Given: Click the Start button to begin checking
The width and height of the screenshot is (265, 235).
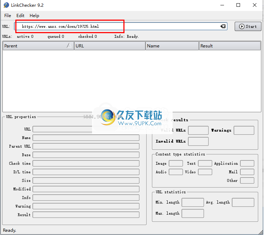Looking at the screenshot, I should [x=248, y=26].
